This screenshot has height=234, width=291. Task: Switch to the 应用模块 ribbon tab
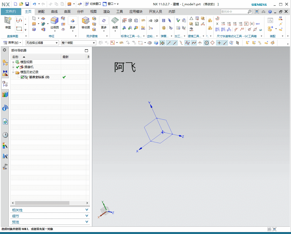pos(136,12)
